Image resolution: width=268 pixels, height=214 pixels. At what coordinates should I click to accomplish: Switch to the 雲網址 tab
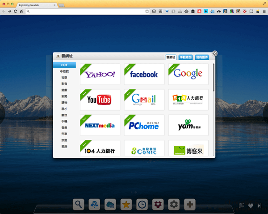pos(171,58)
